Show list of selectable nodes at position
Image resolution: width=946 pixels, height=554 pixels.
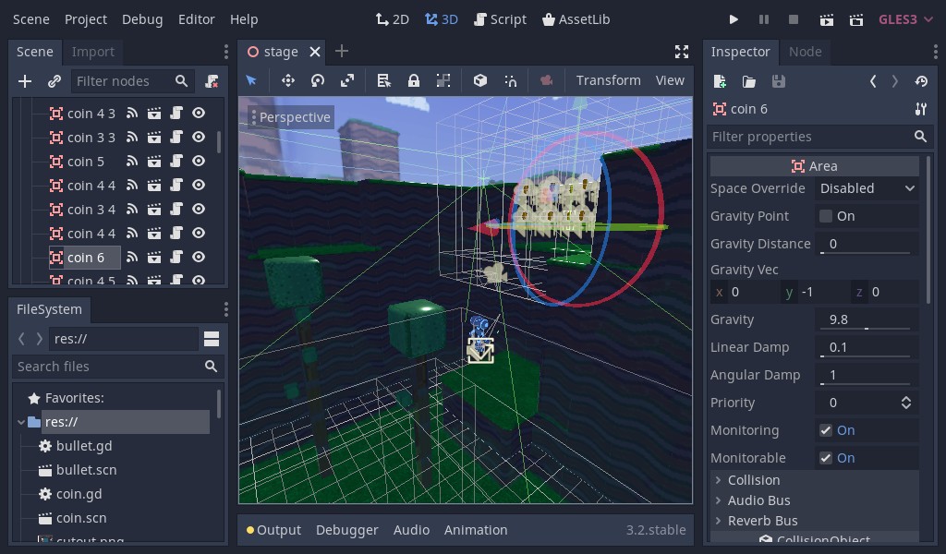[x=383, y=80]
